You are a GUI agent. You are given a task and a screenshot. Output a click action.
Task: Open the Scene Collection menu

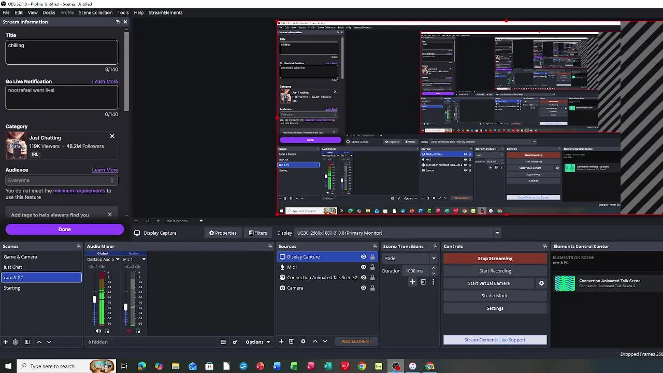[96, 12]
